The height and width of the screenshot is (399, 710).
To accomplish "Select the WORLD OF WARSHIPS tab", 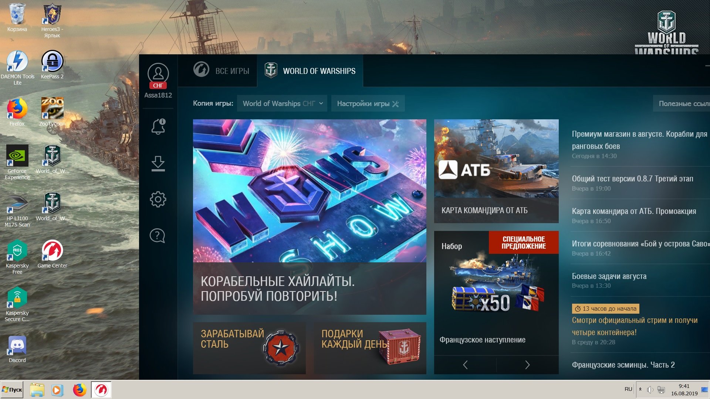I will (310, 71).
